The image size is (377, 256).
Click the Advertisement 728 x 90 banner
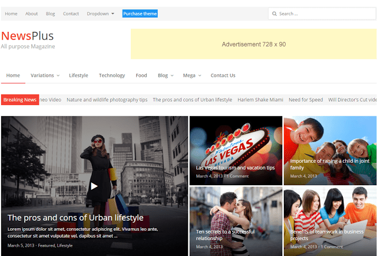click(253, 44)
